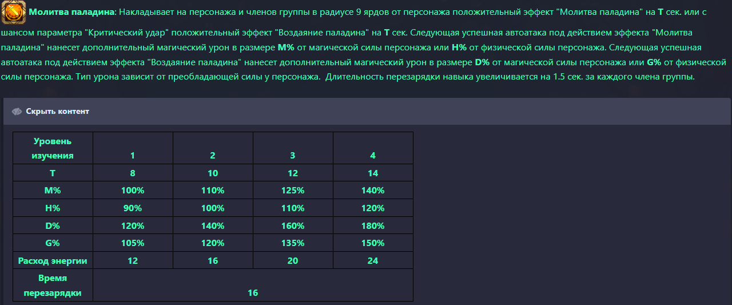The image size is (732, 305).
Task: Select the energy cost value 24
Action: pyautogui.click(x=373, y=261)
